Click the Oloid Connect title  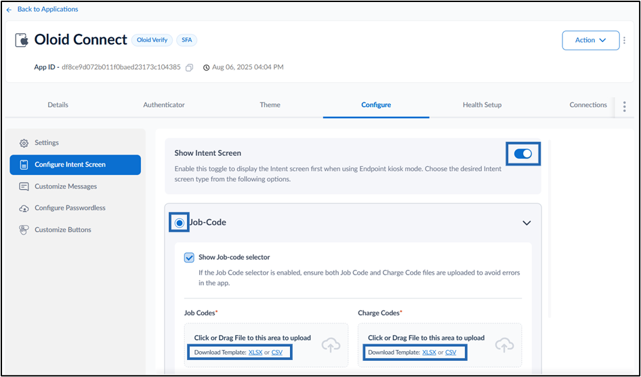(x=81, y=39)
